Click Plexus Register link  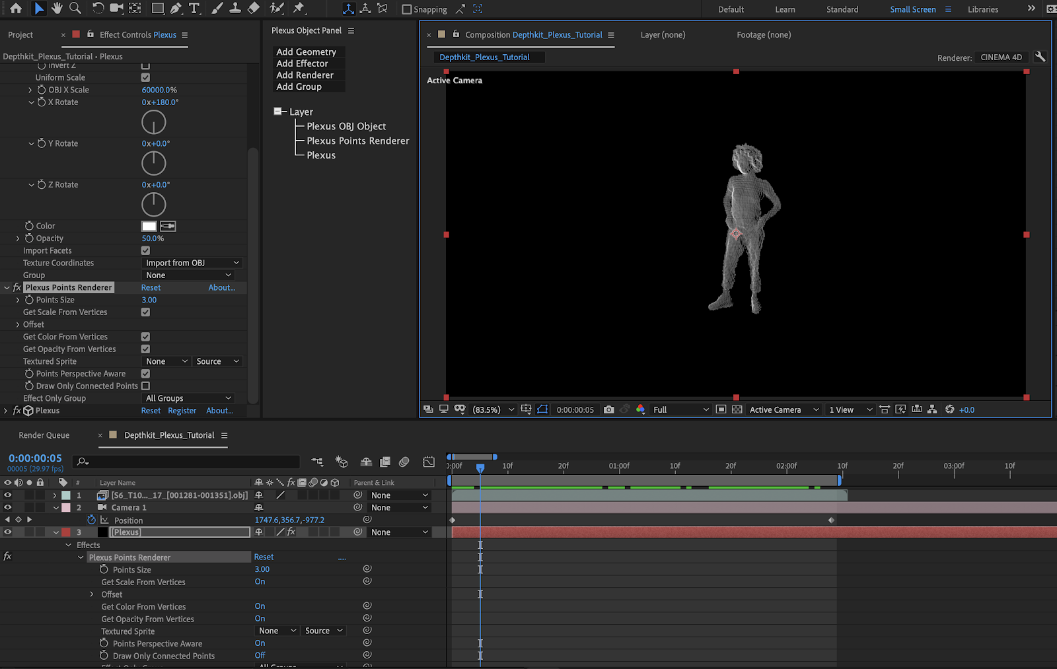point(182,411)
